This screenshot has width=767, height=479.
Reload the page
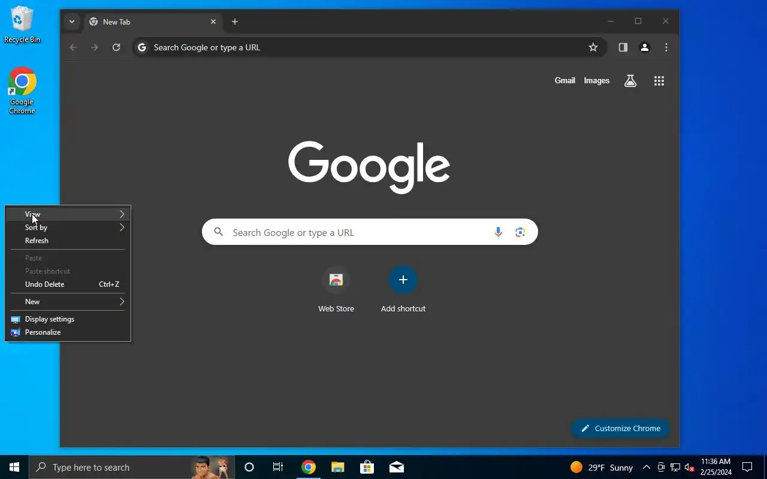tap(116, 47)
